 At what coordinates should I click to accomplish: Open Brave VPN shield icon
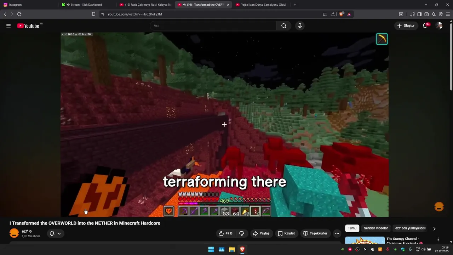point(441,14)
